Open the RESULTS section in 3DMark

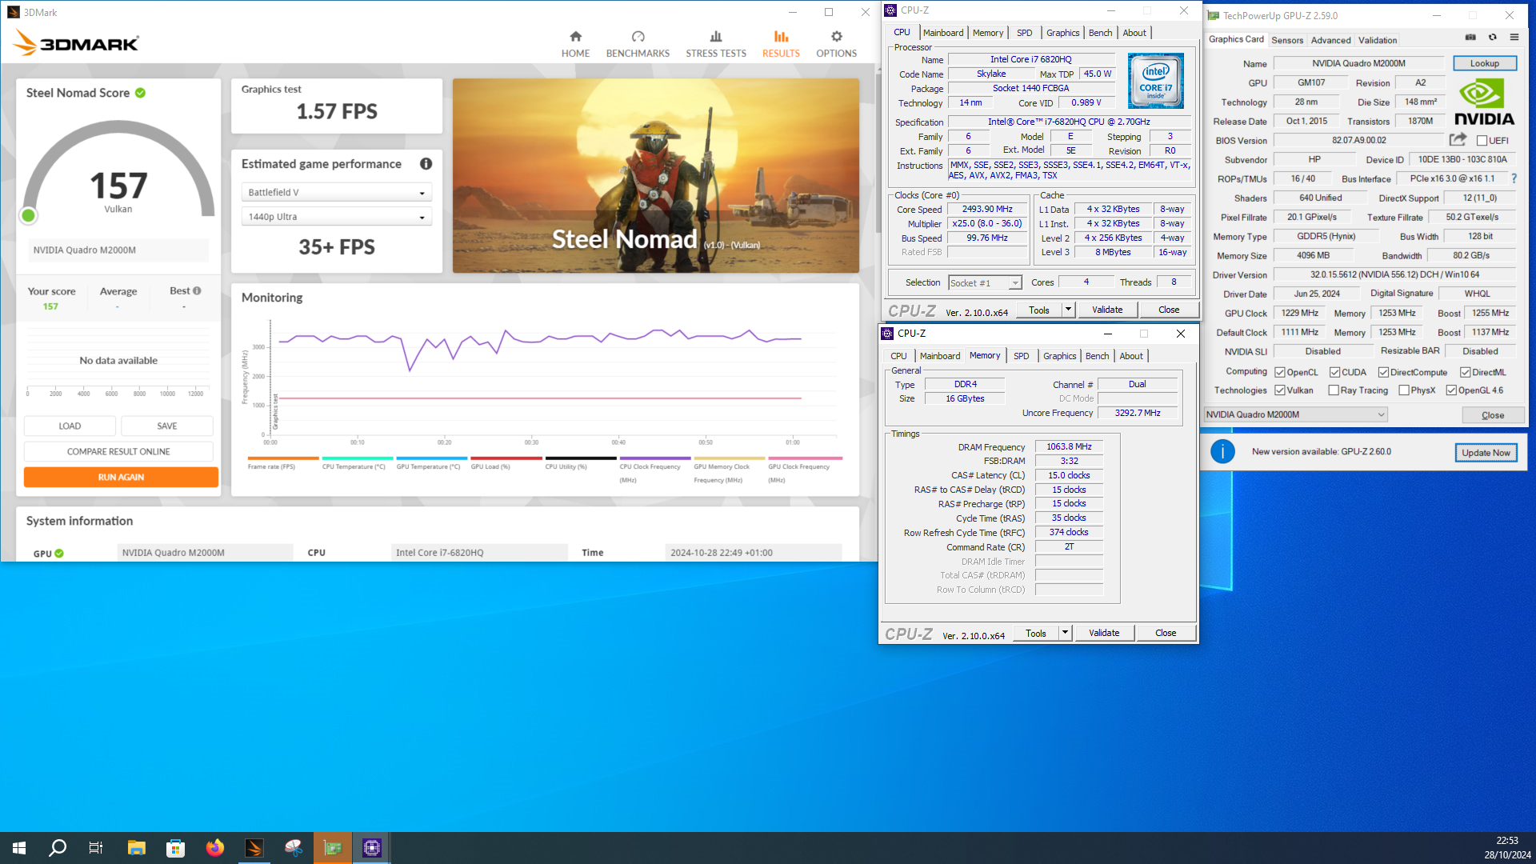pos(781,44)
